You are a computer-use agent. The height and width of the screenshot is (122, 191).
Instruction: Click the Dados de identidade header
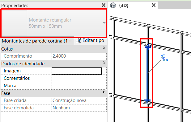tap(53, 64)
